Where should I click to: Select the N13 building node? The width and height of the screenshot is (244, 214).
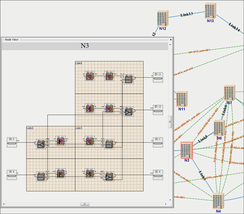[210, 11]
